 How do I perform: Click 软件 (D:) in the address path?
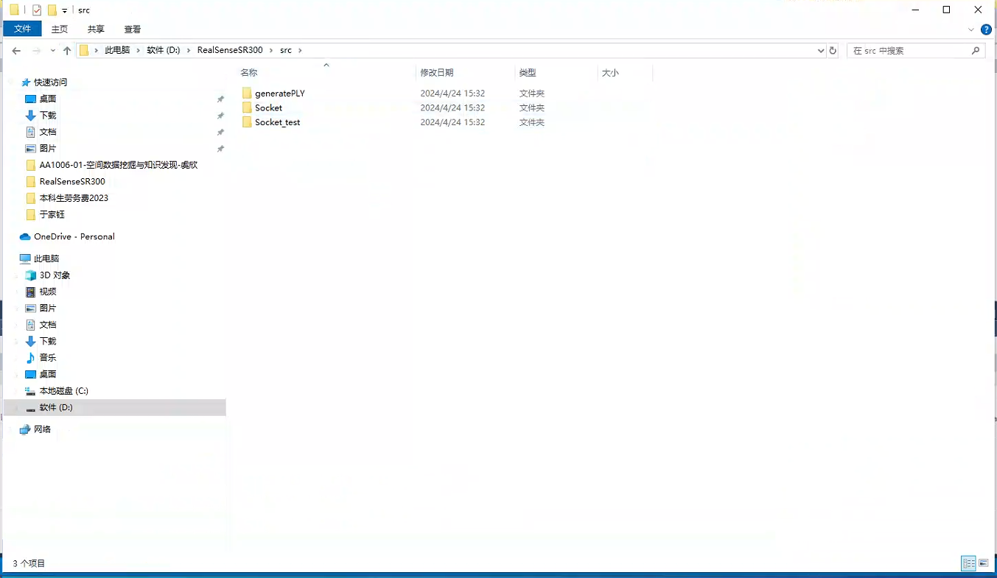tap(164, 50)
